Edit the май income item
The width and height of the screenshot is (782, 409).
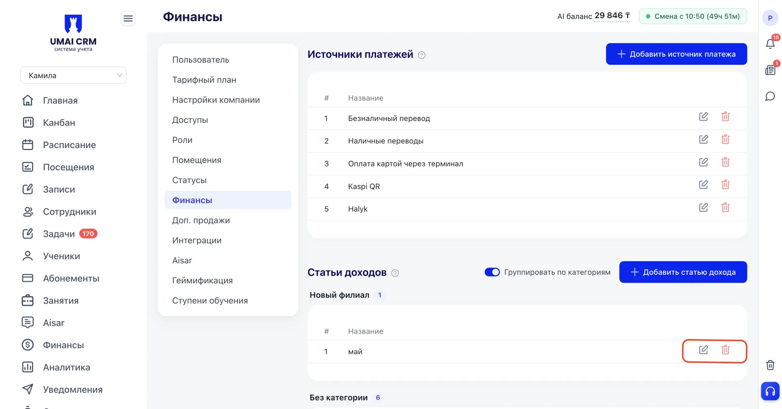(x=703, y=350)
